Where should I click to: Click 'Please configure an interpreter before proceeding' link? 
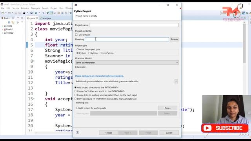point(99,76)
